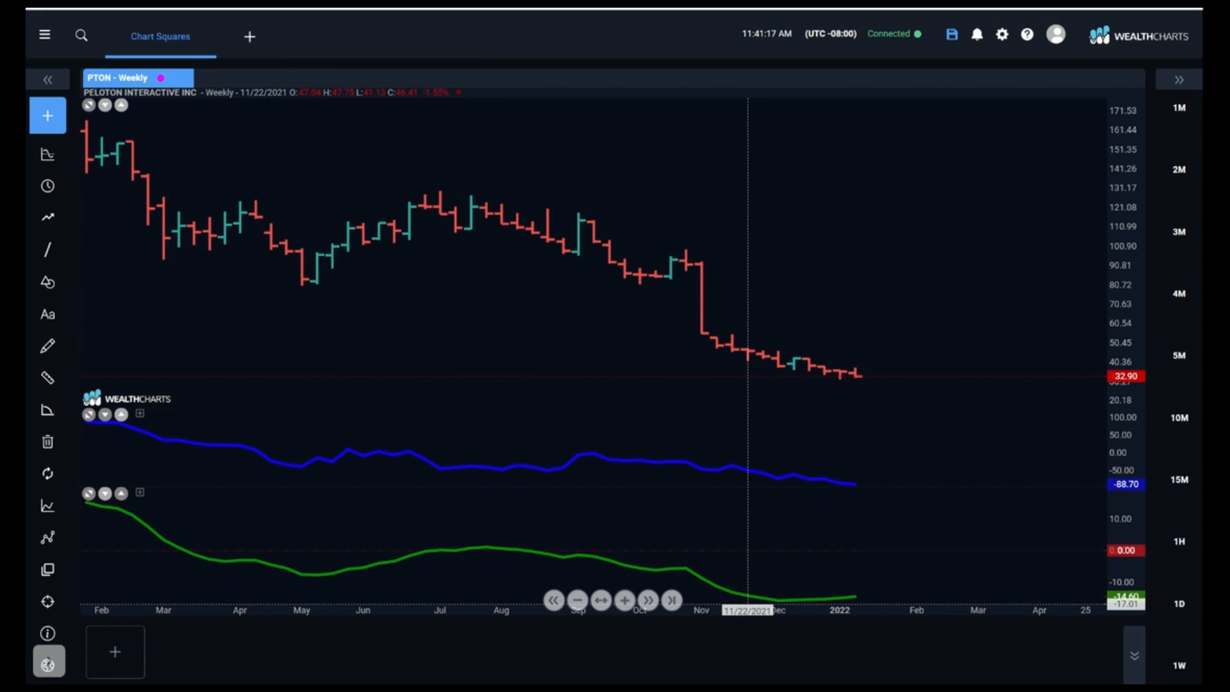Move green indicator pane down
Image resolution: width=1230 pixels, height=692 pixels.
[105, 493]
